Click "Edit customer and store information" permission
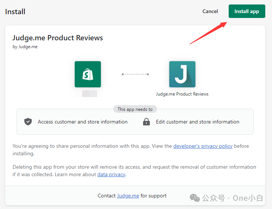This screenshot has height=209, width=272. (198, 122)
